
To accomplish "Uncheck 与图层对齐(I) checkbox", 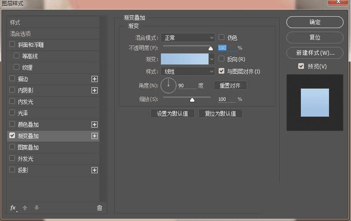I will pos(221,71).
